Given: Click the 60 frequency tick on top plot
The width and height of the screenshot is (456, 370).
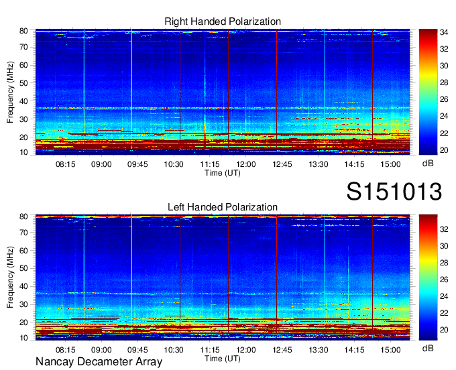Looking at the screenshot, I should tap(23, 65).
